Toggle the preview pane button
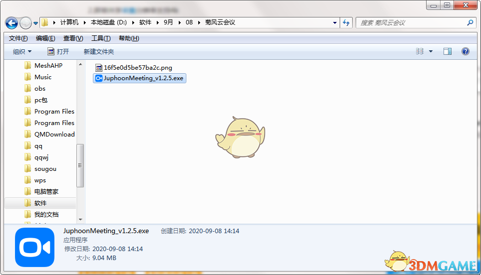 tap(447, 51)
